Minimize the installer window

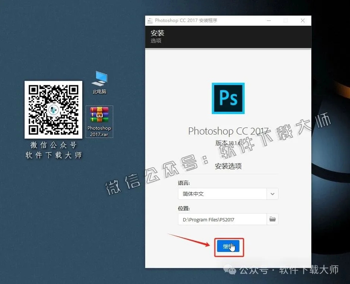(x=269, y=20)
